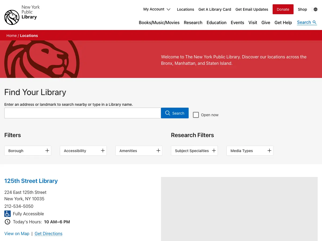Expand the Accessibility filter
This screenshot has width=322, height=241.
[x=83, y=151]
